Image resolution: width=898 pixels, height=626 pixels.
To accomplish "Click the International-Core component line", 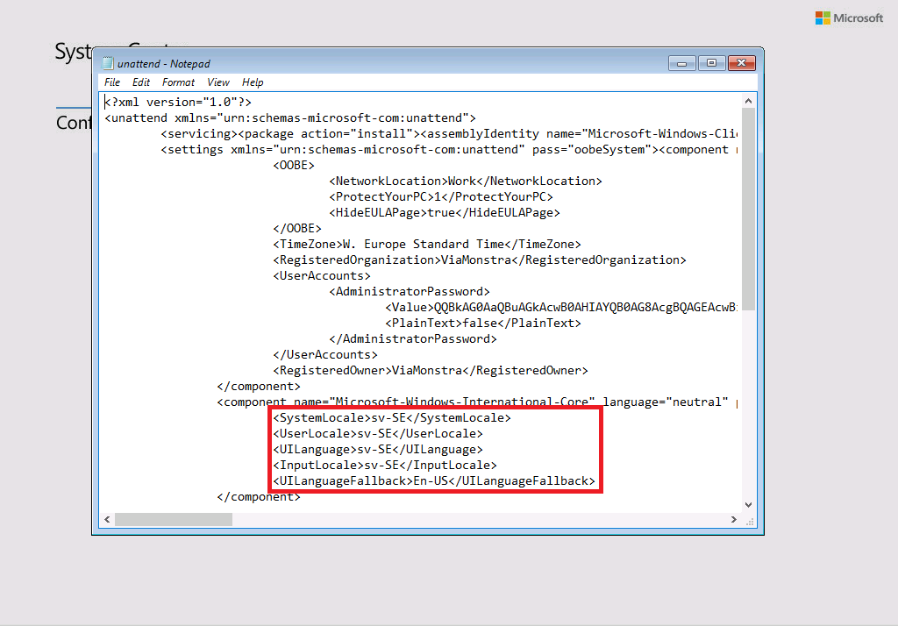I will pyautogui.click(x=477, y=402).
